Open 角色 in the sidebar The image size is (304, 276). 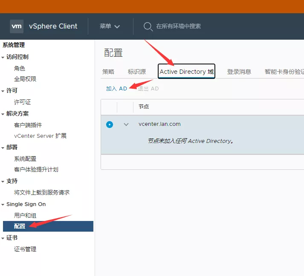pyautogui.click(x=20, y=68)
